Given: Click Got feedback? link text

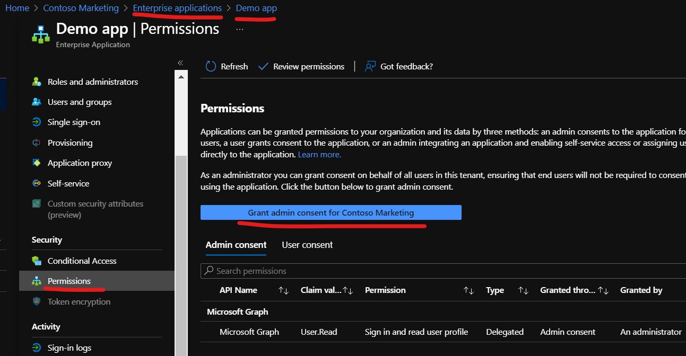Looking at the screenshot, I should pos(406,66).
